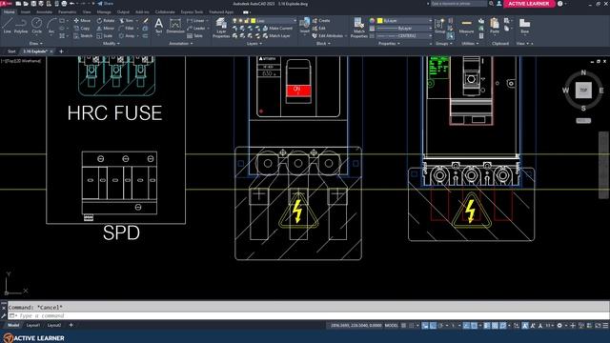
Task: Expand the Properties panel
Action: click(x=389, y=44)
